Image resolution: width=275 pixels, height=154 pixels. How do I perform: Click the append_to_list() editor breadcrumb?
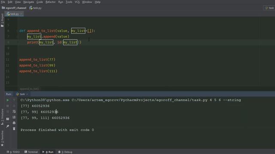[x=29, y=89]
